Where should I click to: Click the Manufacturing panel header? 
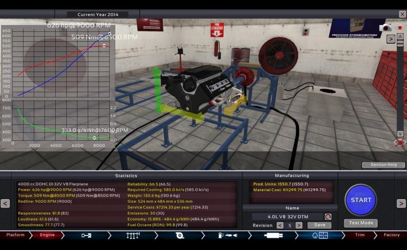tap(292, 176)
